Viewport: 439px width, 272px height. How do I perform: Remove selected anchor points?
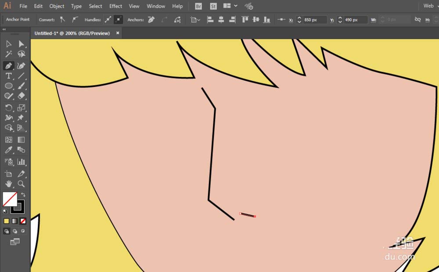coord(151,20)
